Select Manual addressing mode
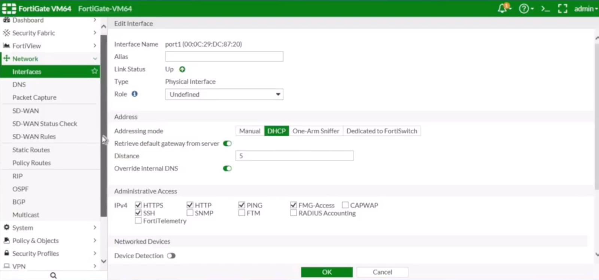 point(250,131)
